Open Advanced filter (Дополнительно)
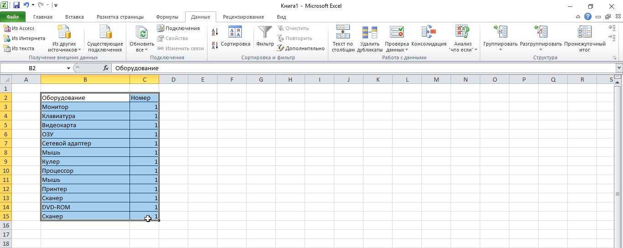Screen dimensions: 623x248 coord(301,48)
